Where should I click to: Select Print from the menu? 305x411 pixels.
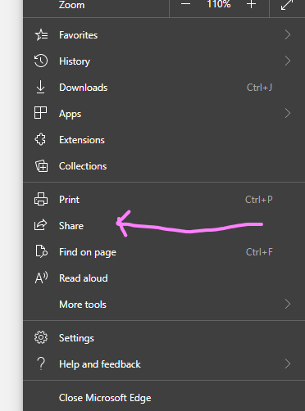[x=164, y=200]
